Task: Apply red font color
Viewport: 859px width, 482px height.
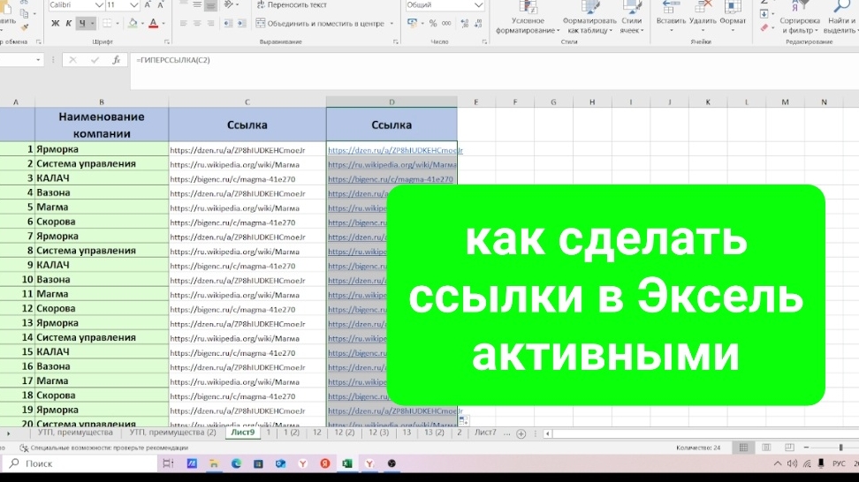Action: tap(154, 24)
